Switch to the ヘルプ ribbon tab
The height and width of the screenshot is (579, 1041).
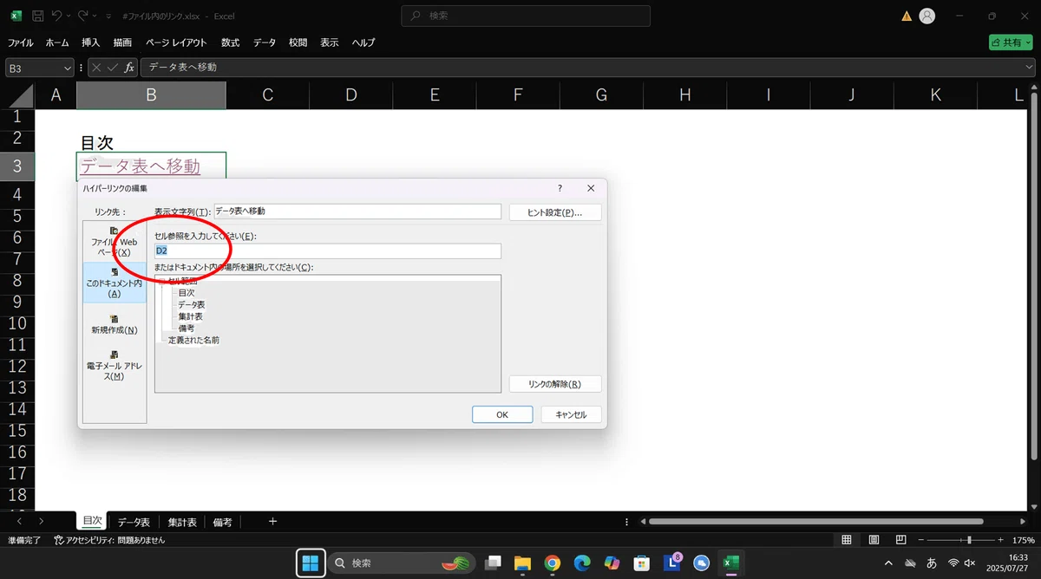tap(363, 42)
